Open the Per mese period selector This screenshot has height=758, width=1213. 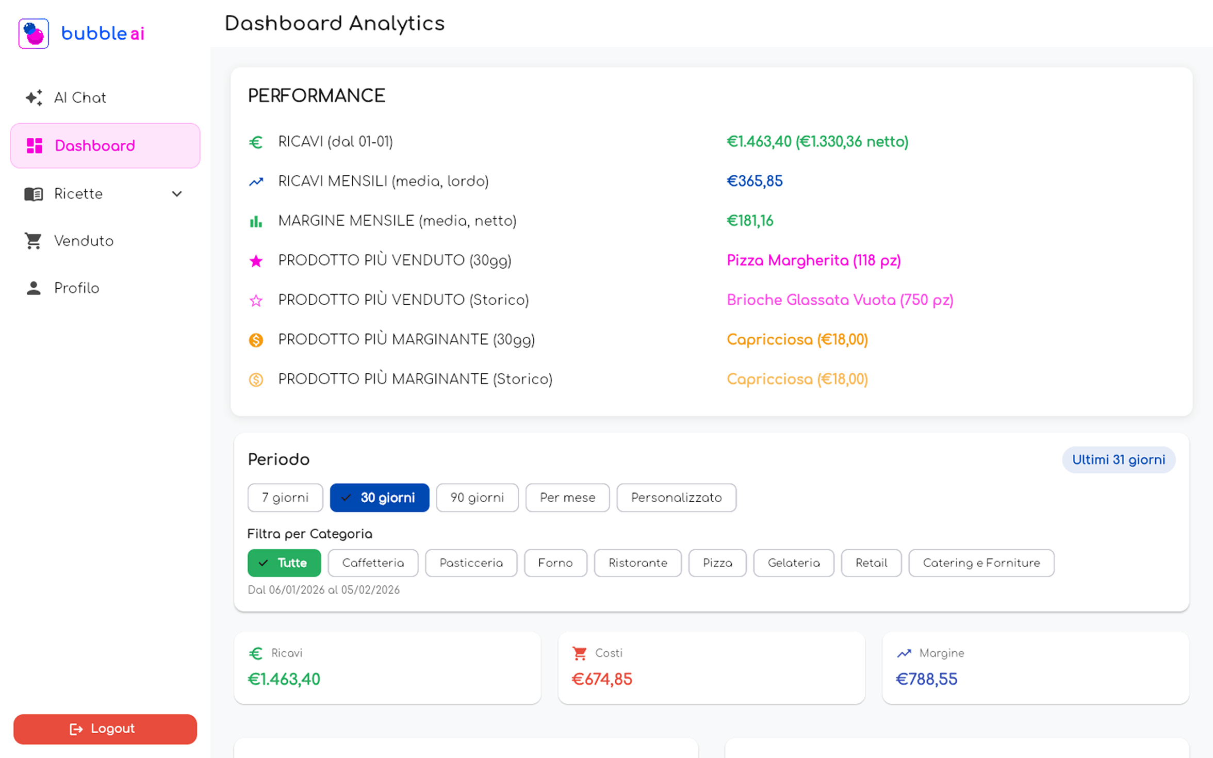[x=567, y=498]
